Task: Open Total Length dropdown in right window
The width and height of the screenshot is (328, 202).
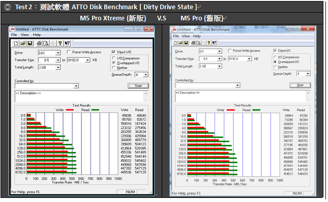Action: [x=220, y=66]
